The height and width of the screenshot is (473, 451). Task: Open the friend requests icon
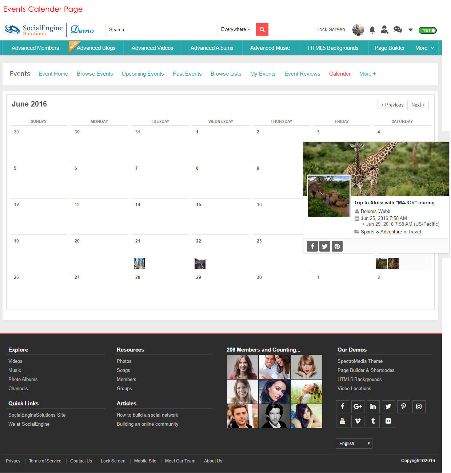pos(384,30)
